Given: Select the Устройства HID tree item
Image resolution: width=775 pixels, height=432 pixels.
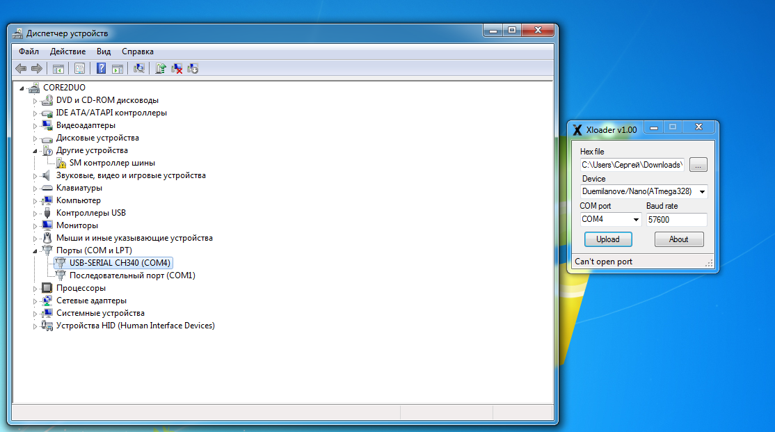Looking at the screenshot, I should pos(136,326).
